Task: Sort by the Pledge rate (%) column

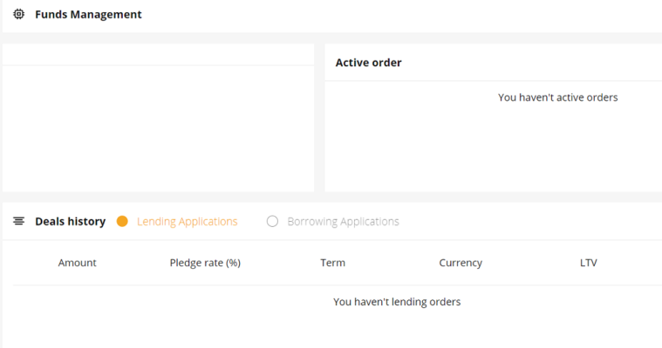Action: coord(205,263)
